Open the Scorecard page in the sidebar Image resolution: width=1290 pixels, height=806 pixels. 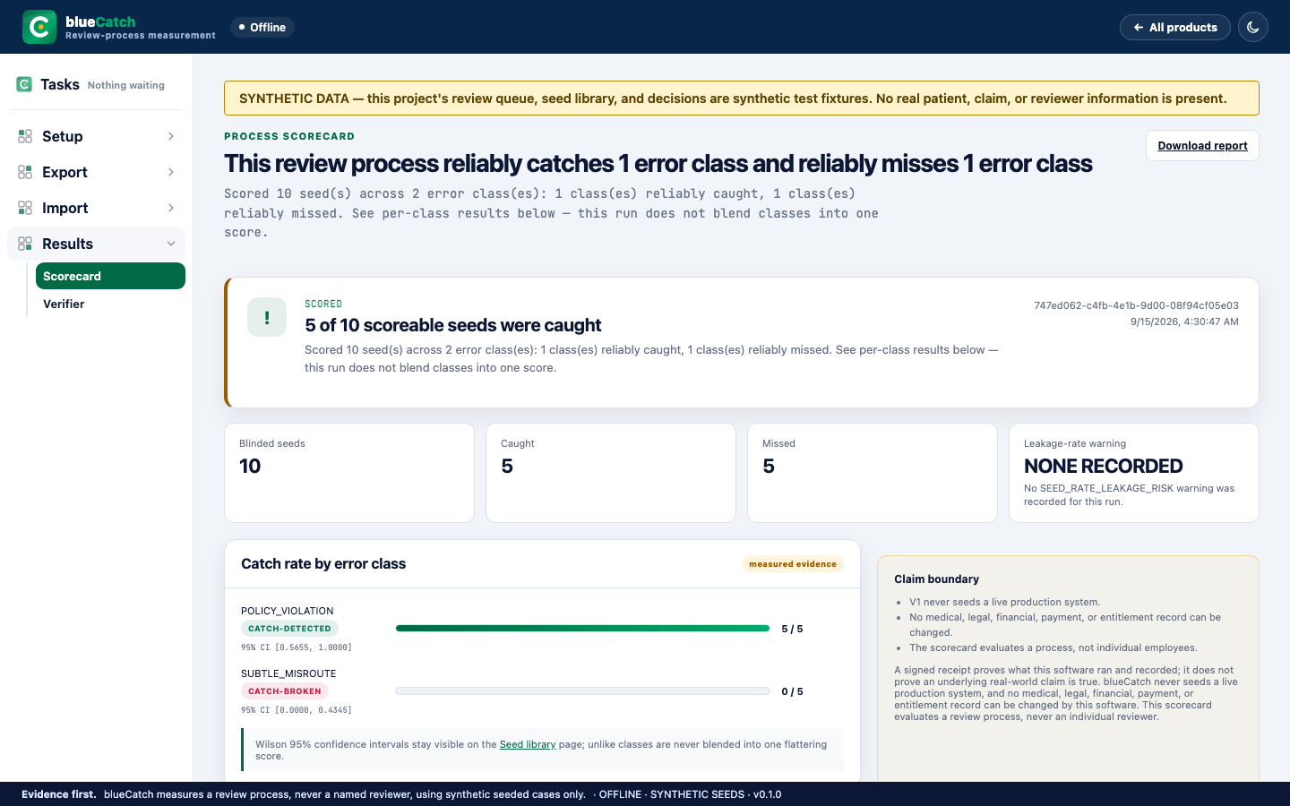[x=110, y=276]
